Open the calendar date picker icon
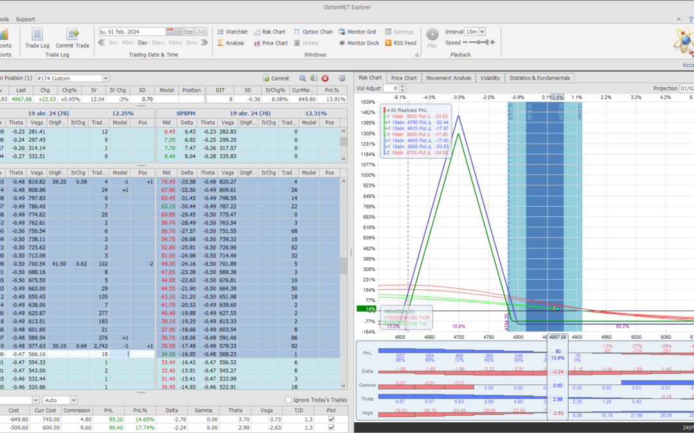Viewport: 694px width, 433px height. (x=170, y=31)
